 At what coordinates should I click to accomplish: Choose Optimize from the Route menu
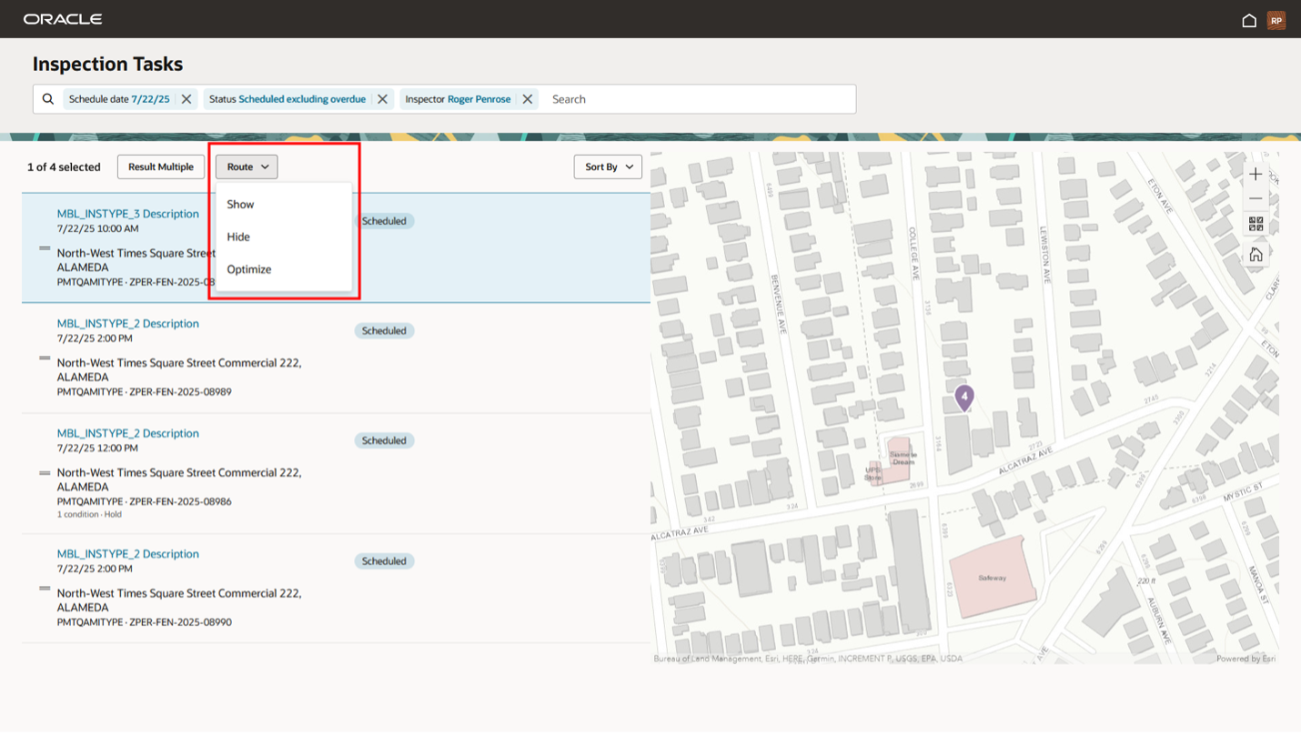pyautogui.click(x=249, y=268)
